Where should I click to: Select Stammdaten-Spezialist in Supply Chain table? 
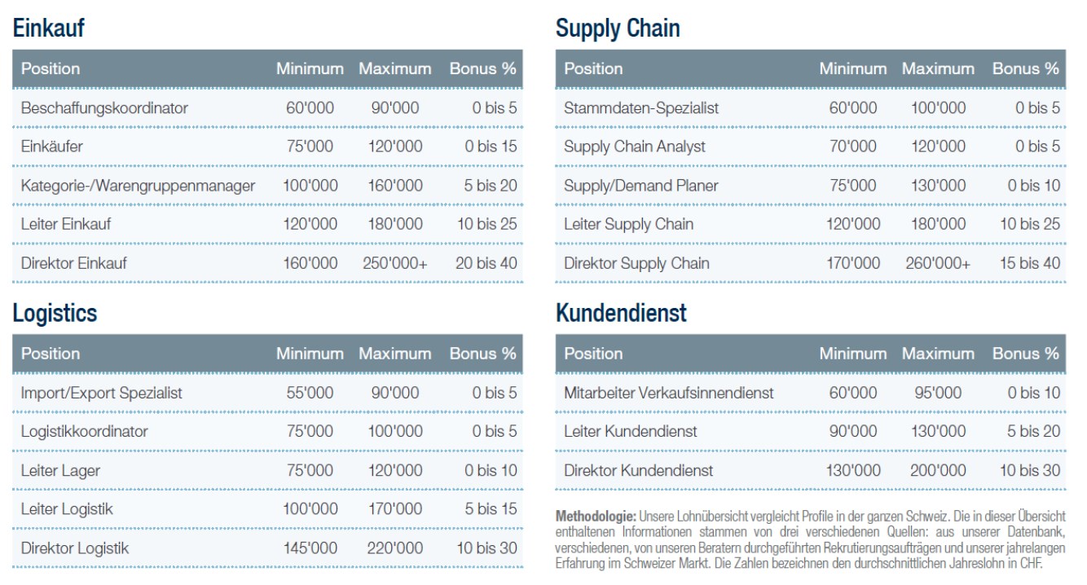coord(641,108)
